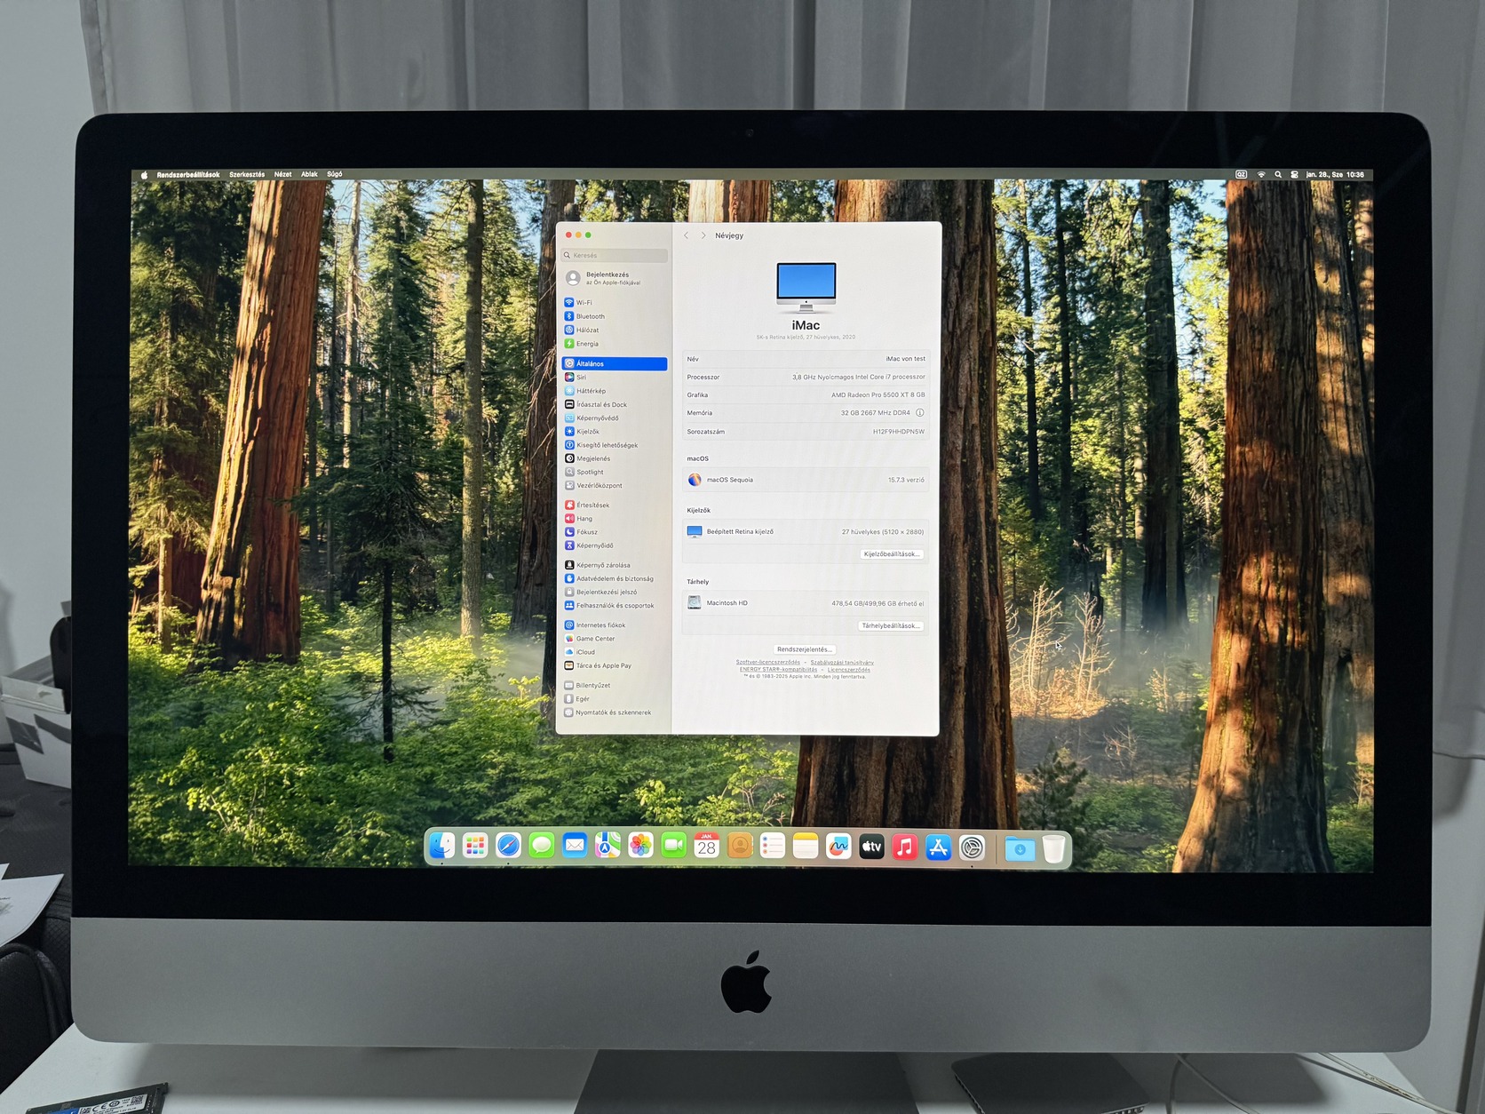Viewport: 1485px width, 1114px height.
Task: Open the Mail app in the Dock
Action: [575, 846]
